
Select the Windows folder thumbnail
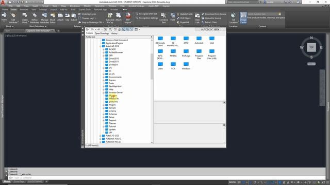tap(186, 66)
